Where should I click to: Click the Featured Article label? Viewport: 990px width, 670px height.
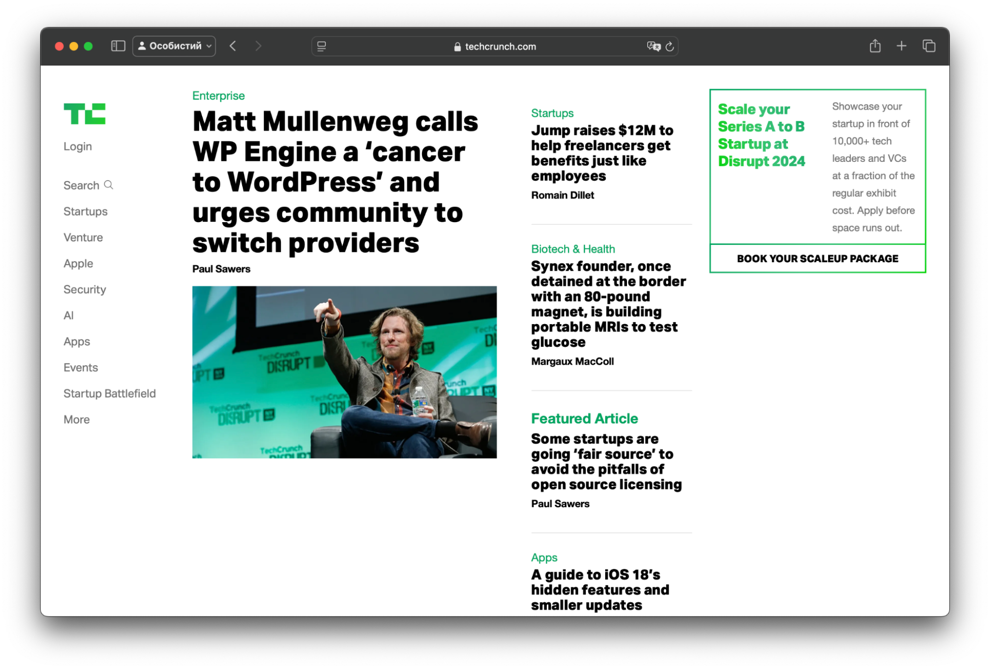click(x=584, y=419)
